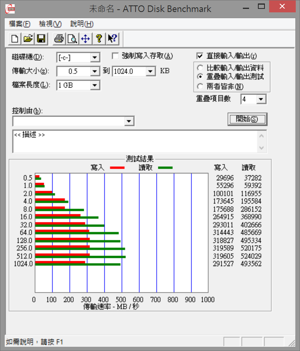Click the write value 55296
Image resolution: width=300 pixels, height=351 pixels.
click(x=225, y=186)
